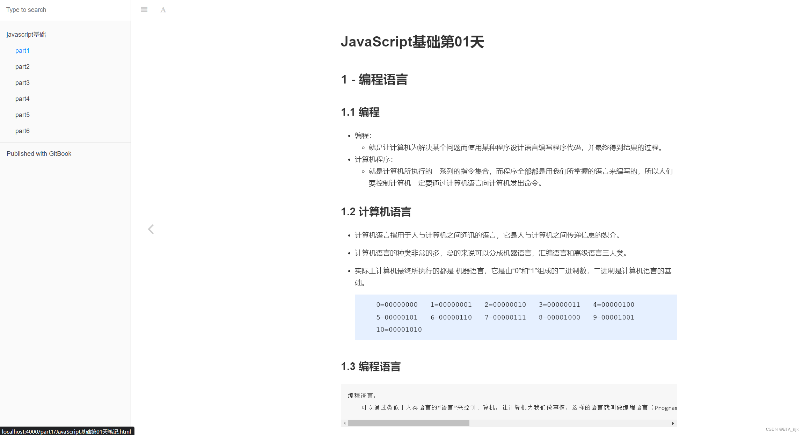Image resolution: width=804 pixels, height=435 pixels.
Task: Go to previous page arrow
Action: 151,229
